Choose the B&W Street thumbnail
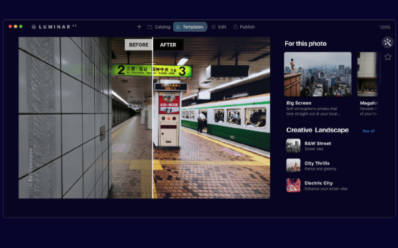Screen dimensions: 398x248 click(293, 145)
